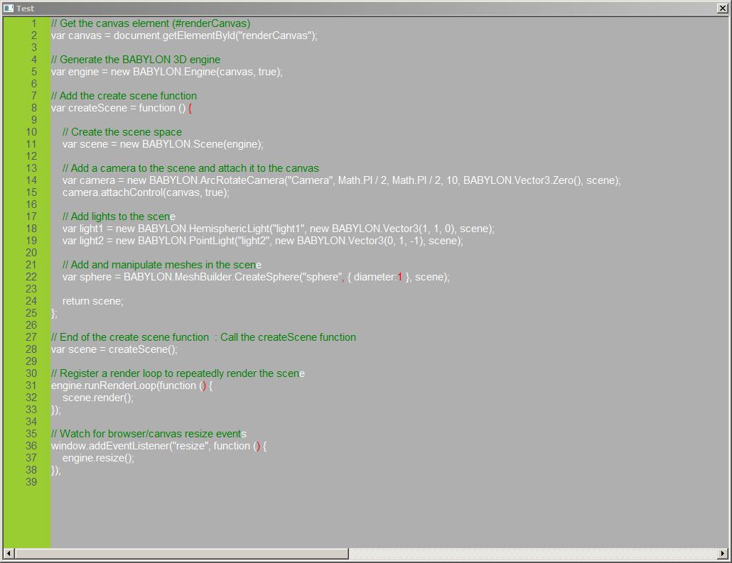Click the horizontal scrollbar thumb

tap(182, 553)
